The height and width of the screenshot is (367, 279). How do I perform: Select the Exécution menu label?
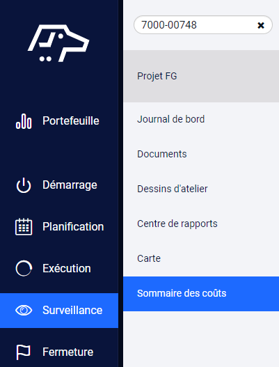coord(67,268)
